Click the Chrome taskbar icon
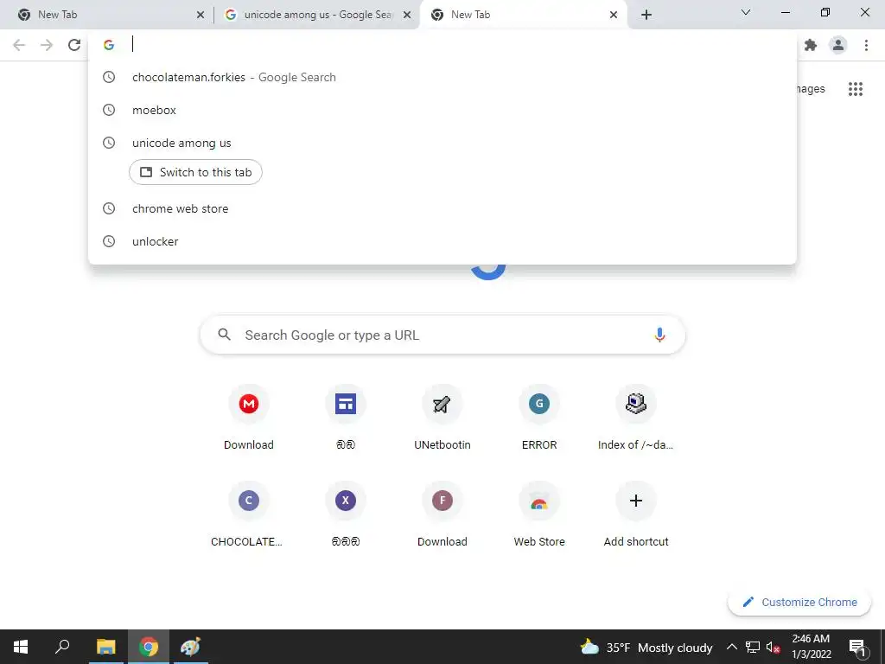885x664 pixels. tap(149, 647)
